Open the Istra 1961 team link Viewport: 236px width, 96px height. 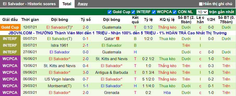pyautogui.click(x=60, y=45)
